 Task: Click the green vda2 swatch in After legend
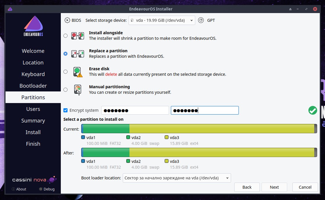[x=128, y=161]
